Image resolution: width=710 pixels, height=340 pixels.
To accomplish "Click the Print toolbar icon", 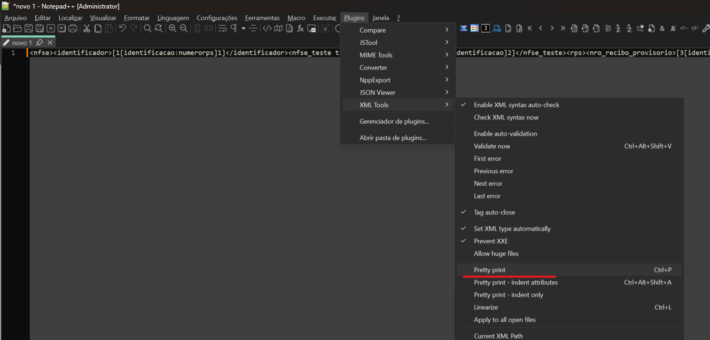I will point(73,28).
